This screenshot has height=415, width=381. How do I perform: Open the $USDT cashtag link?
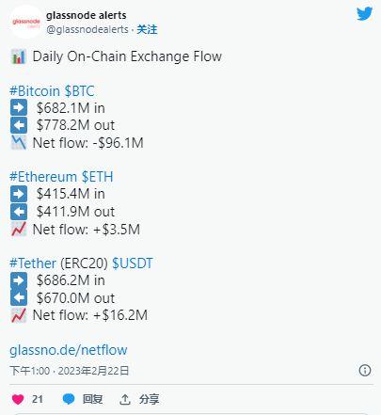133,263
